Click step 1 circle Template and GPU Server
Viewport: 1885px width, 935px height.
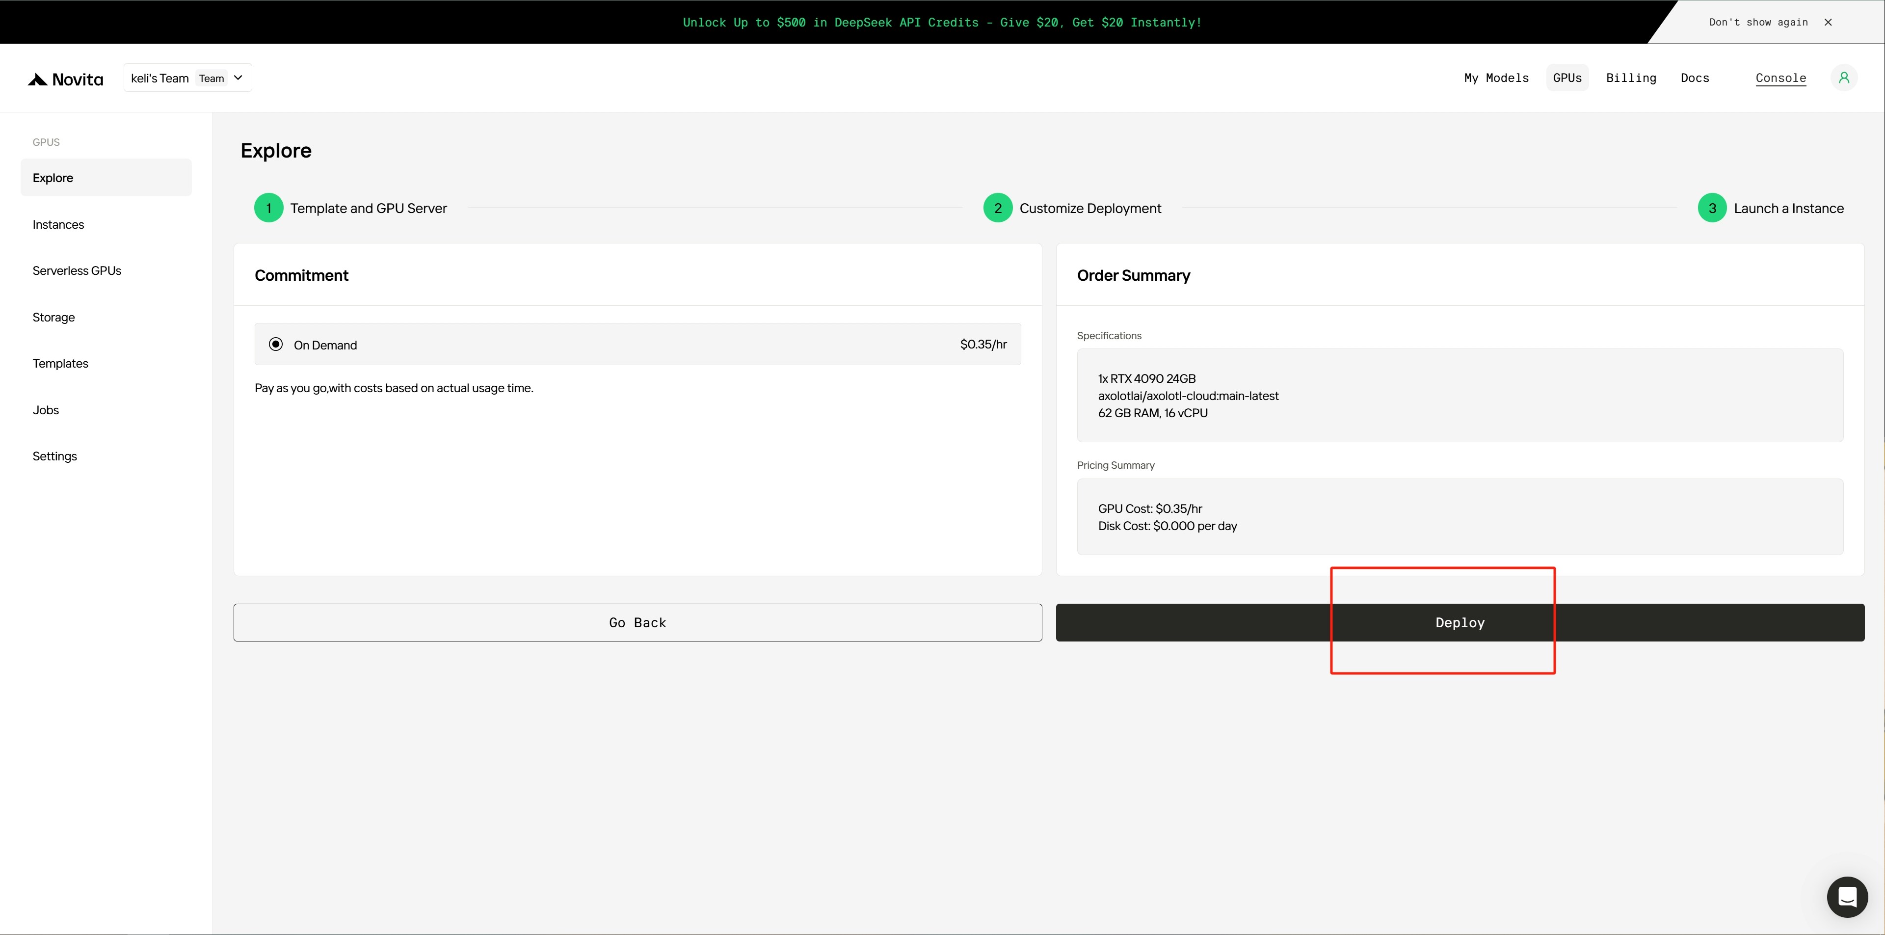point(268,208)
